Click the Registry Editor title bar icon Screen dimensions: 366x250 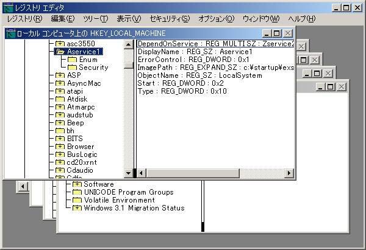click(8, 8)
